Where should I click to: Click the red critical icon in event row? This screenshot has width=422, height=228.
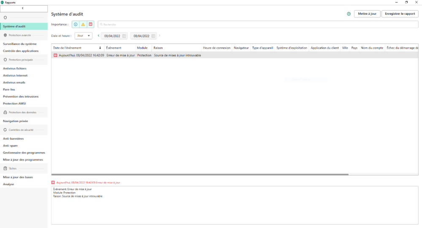(x=55, y=55)
